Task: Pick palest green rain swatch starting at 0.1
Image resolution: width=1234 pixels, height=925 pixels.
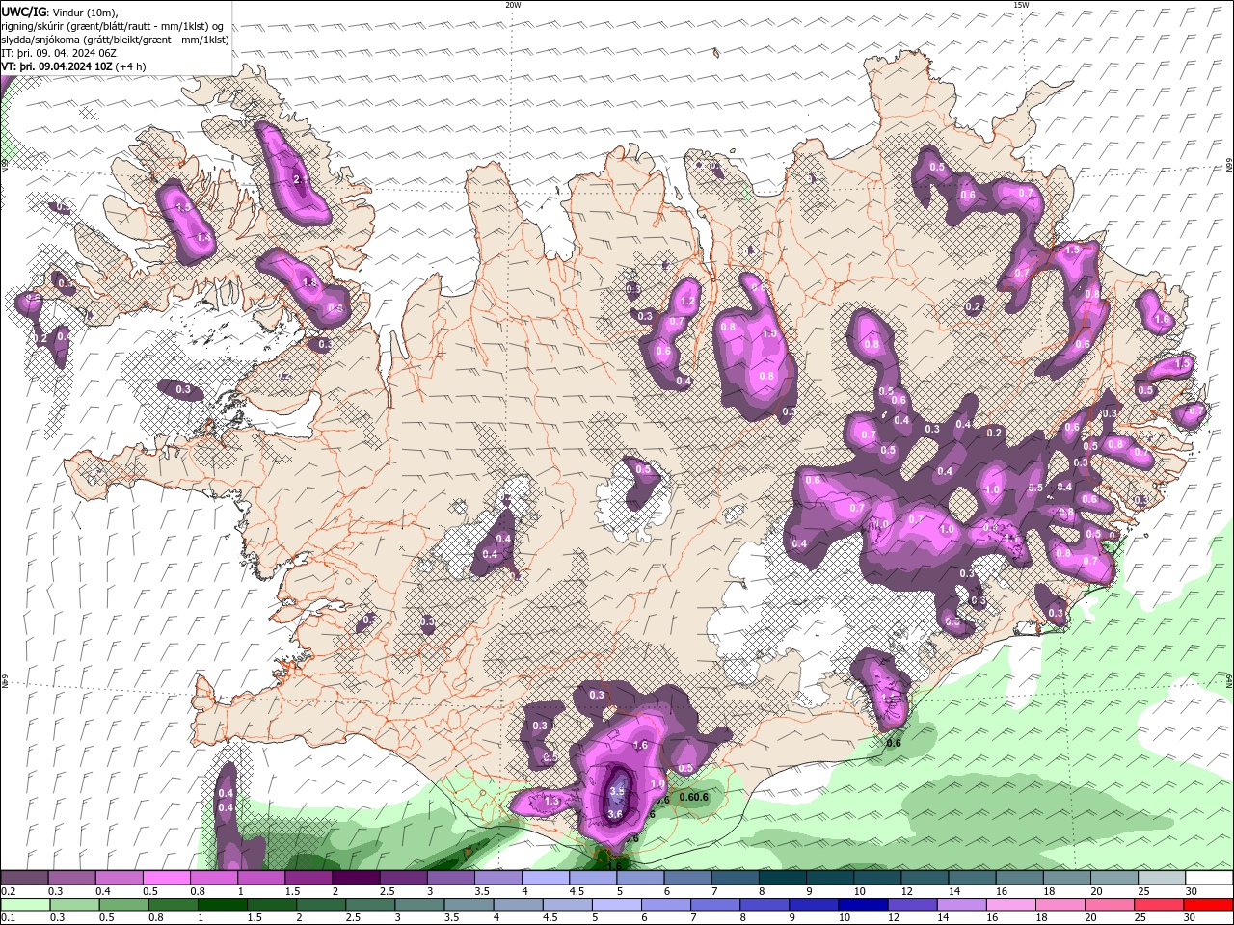Action: pyautogui.click(x=24, y=905)
